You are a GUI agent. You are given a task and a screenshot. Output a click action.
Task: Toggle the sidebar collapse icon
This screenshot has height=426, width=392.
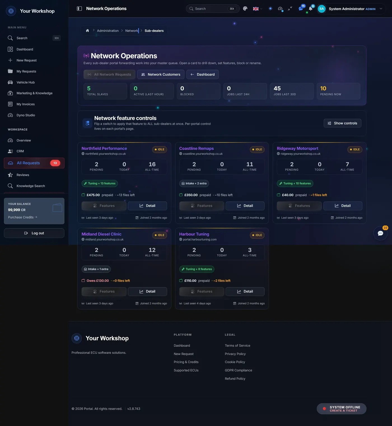tap(80, 9)
